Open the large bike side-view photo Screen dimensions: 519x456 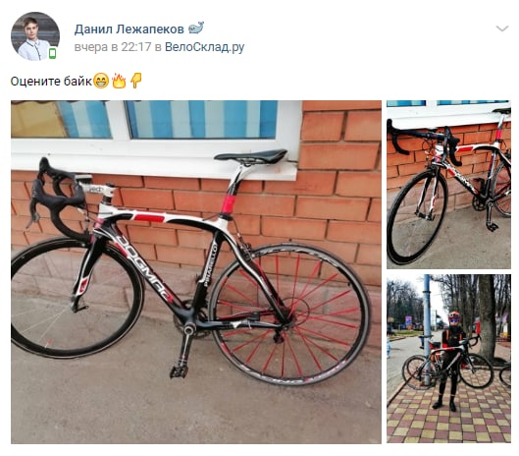(x=196, y=272)
